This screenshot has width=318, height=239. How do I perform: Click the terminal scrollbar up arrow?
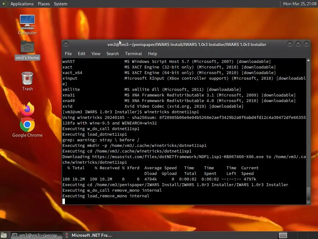pyautogui.click(x=308, y=60)
